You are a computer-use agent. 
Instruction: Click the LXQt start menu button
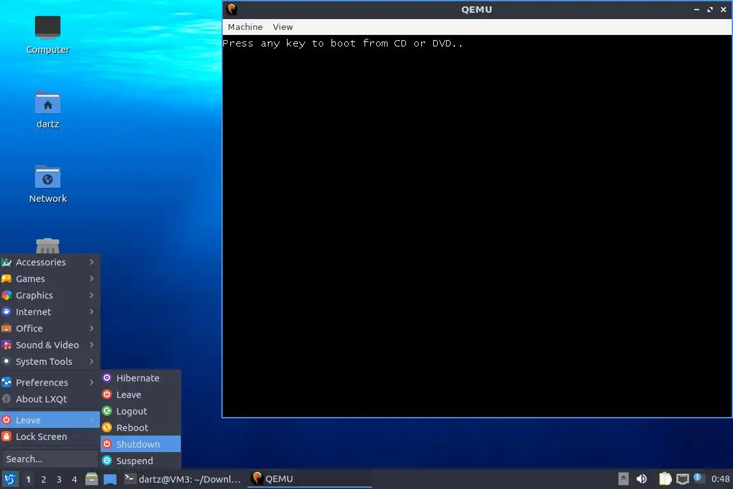pyautogui.click(x=10, y=479)
